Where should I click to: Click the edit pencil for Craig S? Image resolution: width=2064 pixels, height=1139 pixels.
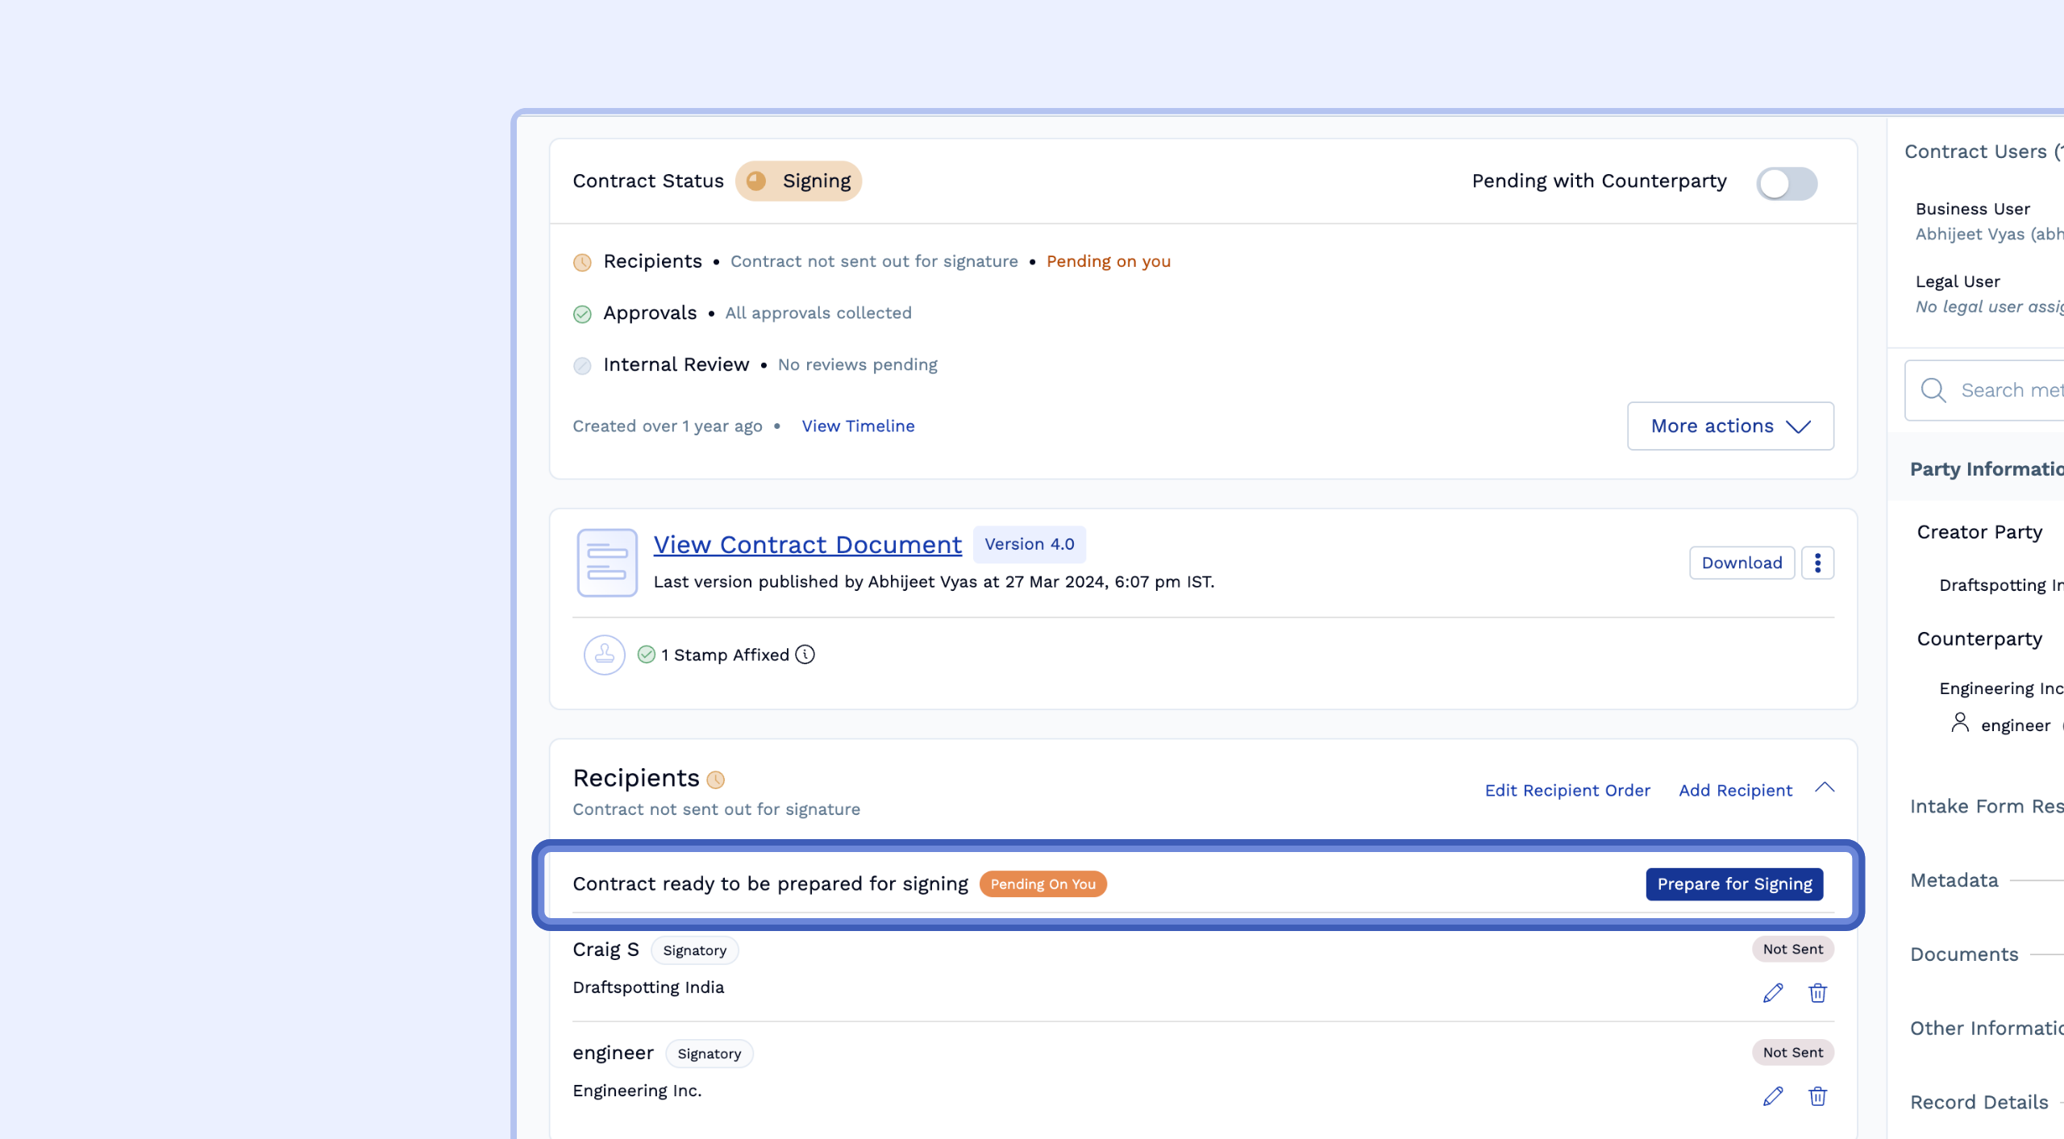(x=1772, y=992)
